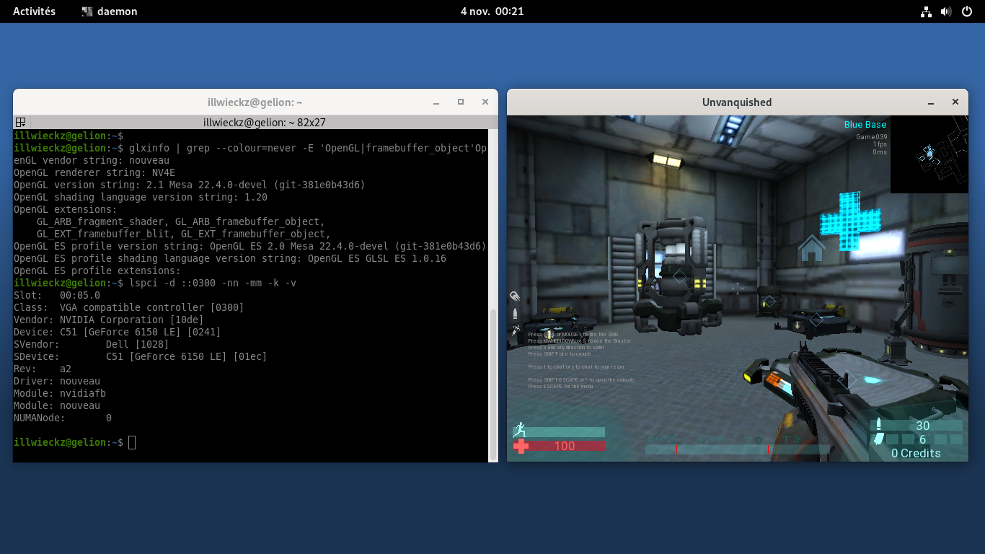Click 'Class: VGA compatible controller [0300]' line
The image size is (985, 554).
coord(129,307)
